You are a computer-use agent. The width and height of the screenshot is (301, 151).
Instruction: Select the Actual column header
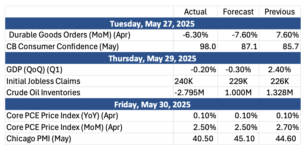(196, 12)
